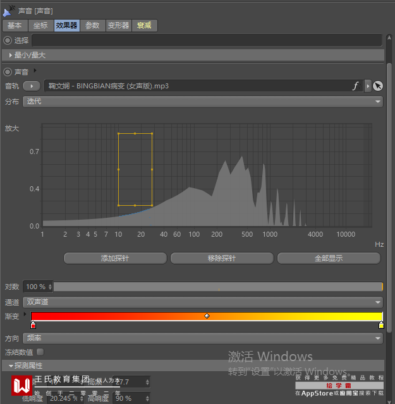Click the top-left corner handle of the probe
The height and width of the screenshot is (404, 395).
tap(118, 133)
